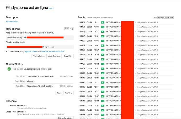
Task: Open measure job execution time link
Action: tap(52, 52)
